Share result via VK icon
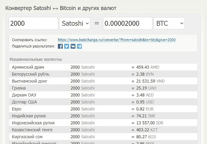Viewport: 207px width, 144px height. [73, 47]
